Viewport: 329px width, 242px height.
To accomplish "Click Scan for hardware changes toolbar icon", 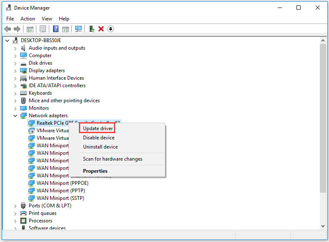I will pyautogui.click(x=78, y=29).
